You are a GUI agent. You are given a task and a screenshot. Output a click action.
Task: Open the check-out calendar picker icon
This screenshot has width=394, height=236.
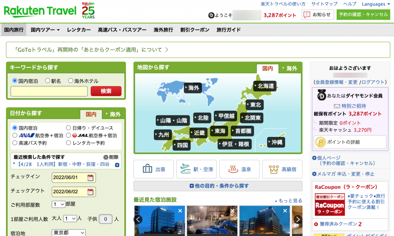point(90,192)
